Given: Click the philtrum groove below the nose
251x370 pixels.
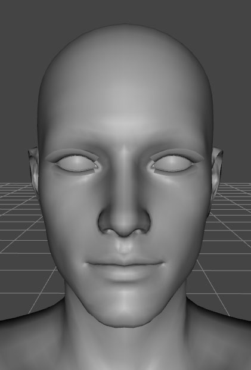Looking at the screenshot, I should coord(124,246).
